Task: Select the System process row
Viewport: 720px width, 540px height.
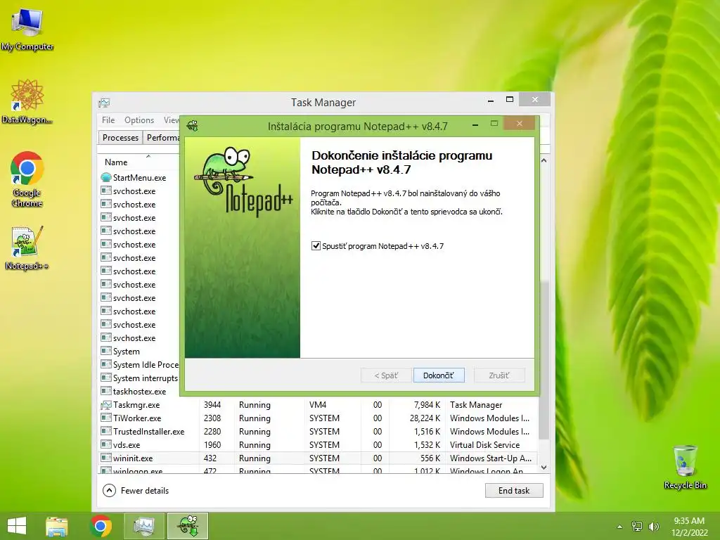Action: coord(140,352)
